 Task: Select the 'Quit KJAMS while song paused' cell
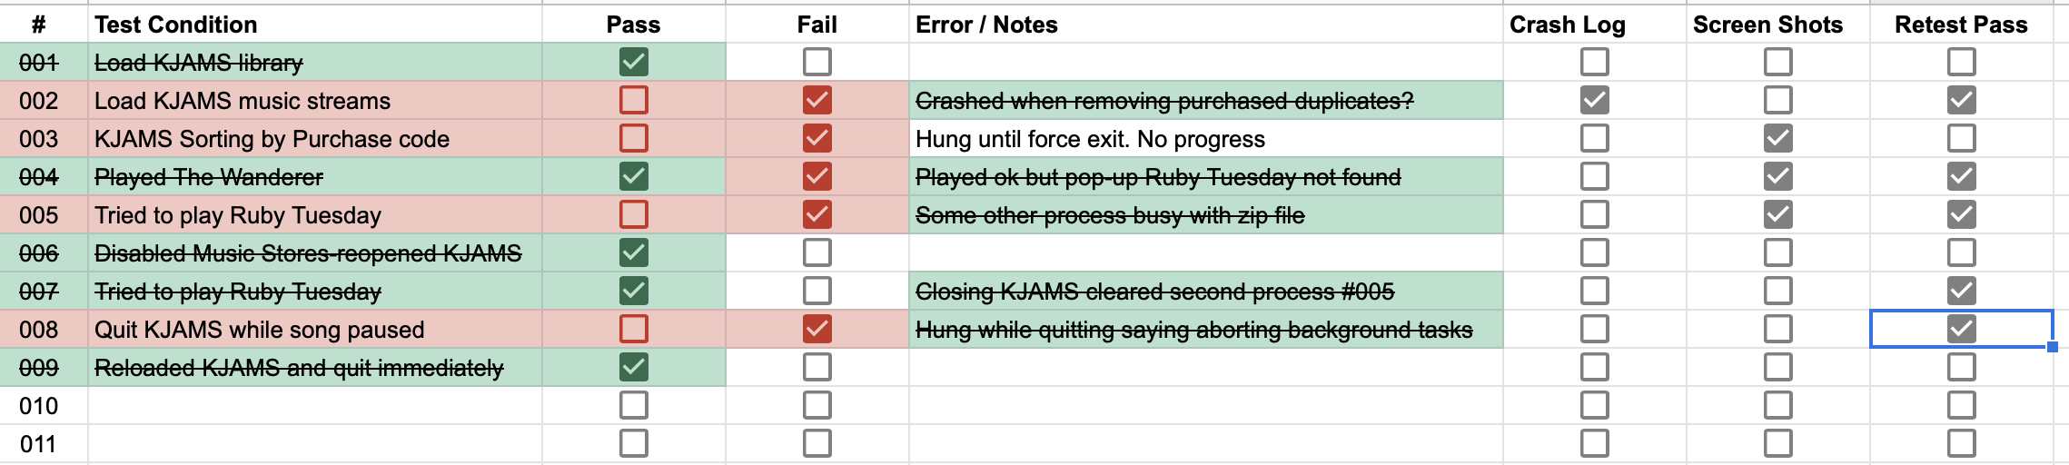click(x=314, y=330)
